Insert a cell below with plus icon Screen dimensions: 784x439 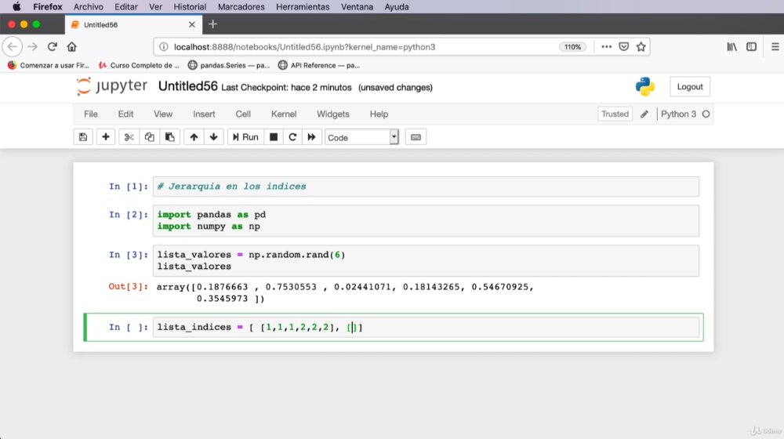[106, 137]
